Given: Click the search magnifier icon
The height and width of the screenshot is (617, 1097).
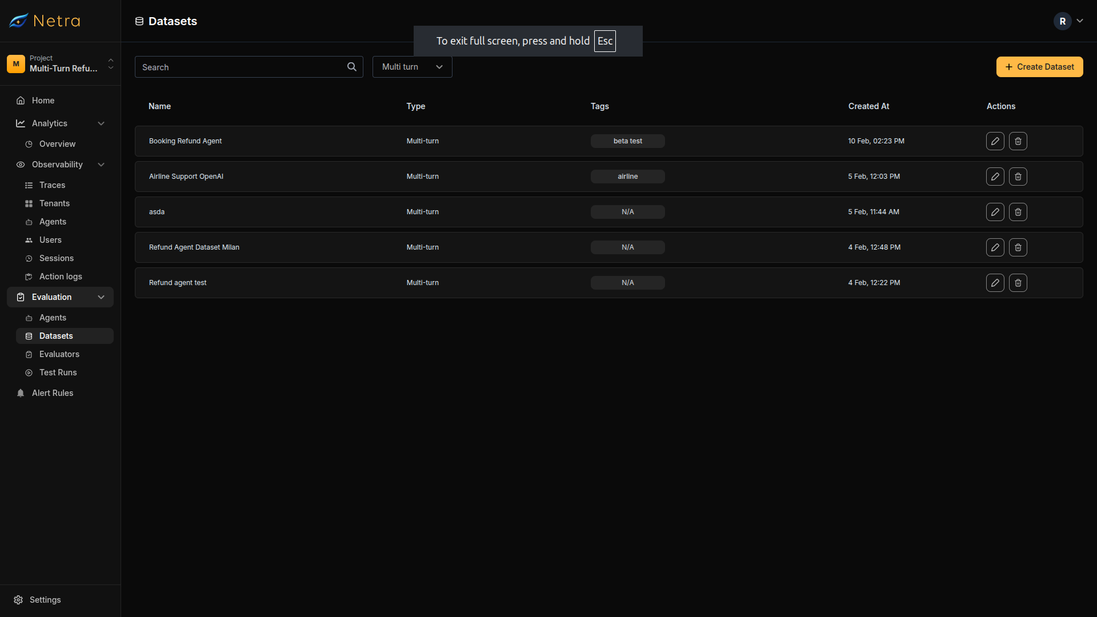Looking at the screenshot, I should pyautogui.click(x=351, y=67).
